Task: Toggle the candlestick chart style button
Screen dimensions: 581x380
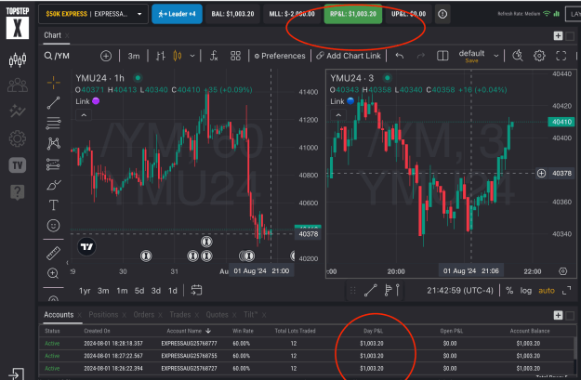Action: pos(178,56)
